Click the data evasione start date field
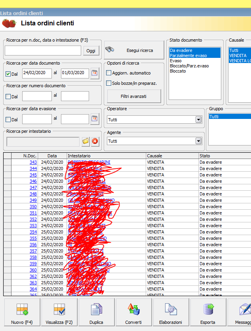This screenshot has height=331, width=251. click(x=37, y=119)
